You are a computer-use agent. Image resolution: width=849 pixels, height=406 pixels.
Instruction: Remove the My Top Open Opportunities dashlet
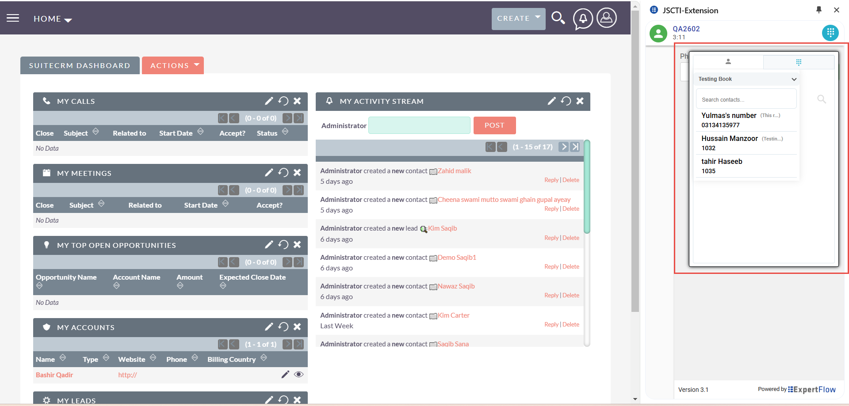pos(297,245)
